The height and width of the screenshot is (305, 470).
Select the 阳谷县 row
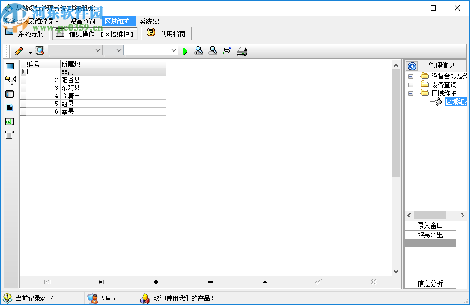tap(93, 80)
